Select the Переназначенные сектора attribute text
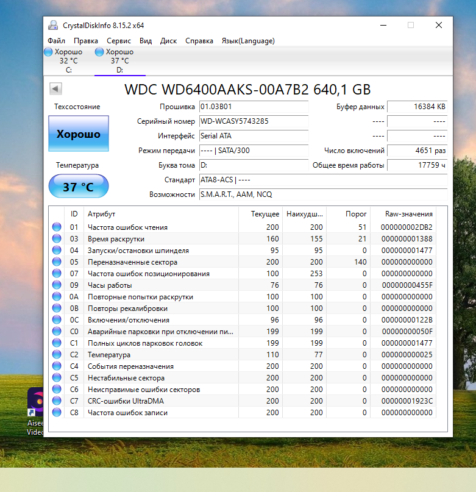Image resolution: width=476 pixels, height=492 pixels. pyautogui.click(x=132, y=262)
